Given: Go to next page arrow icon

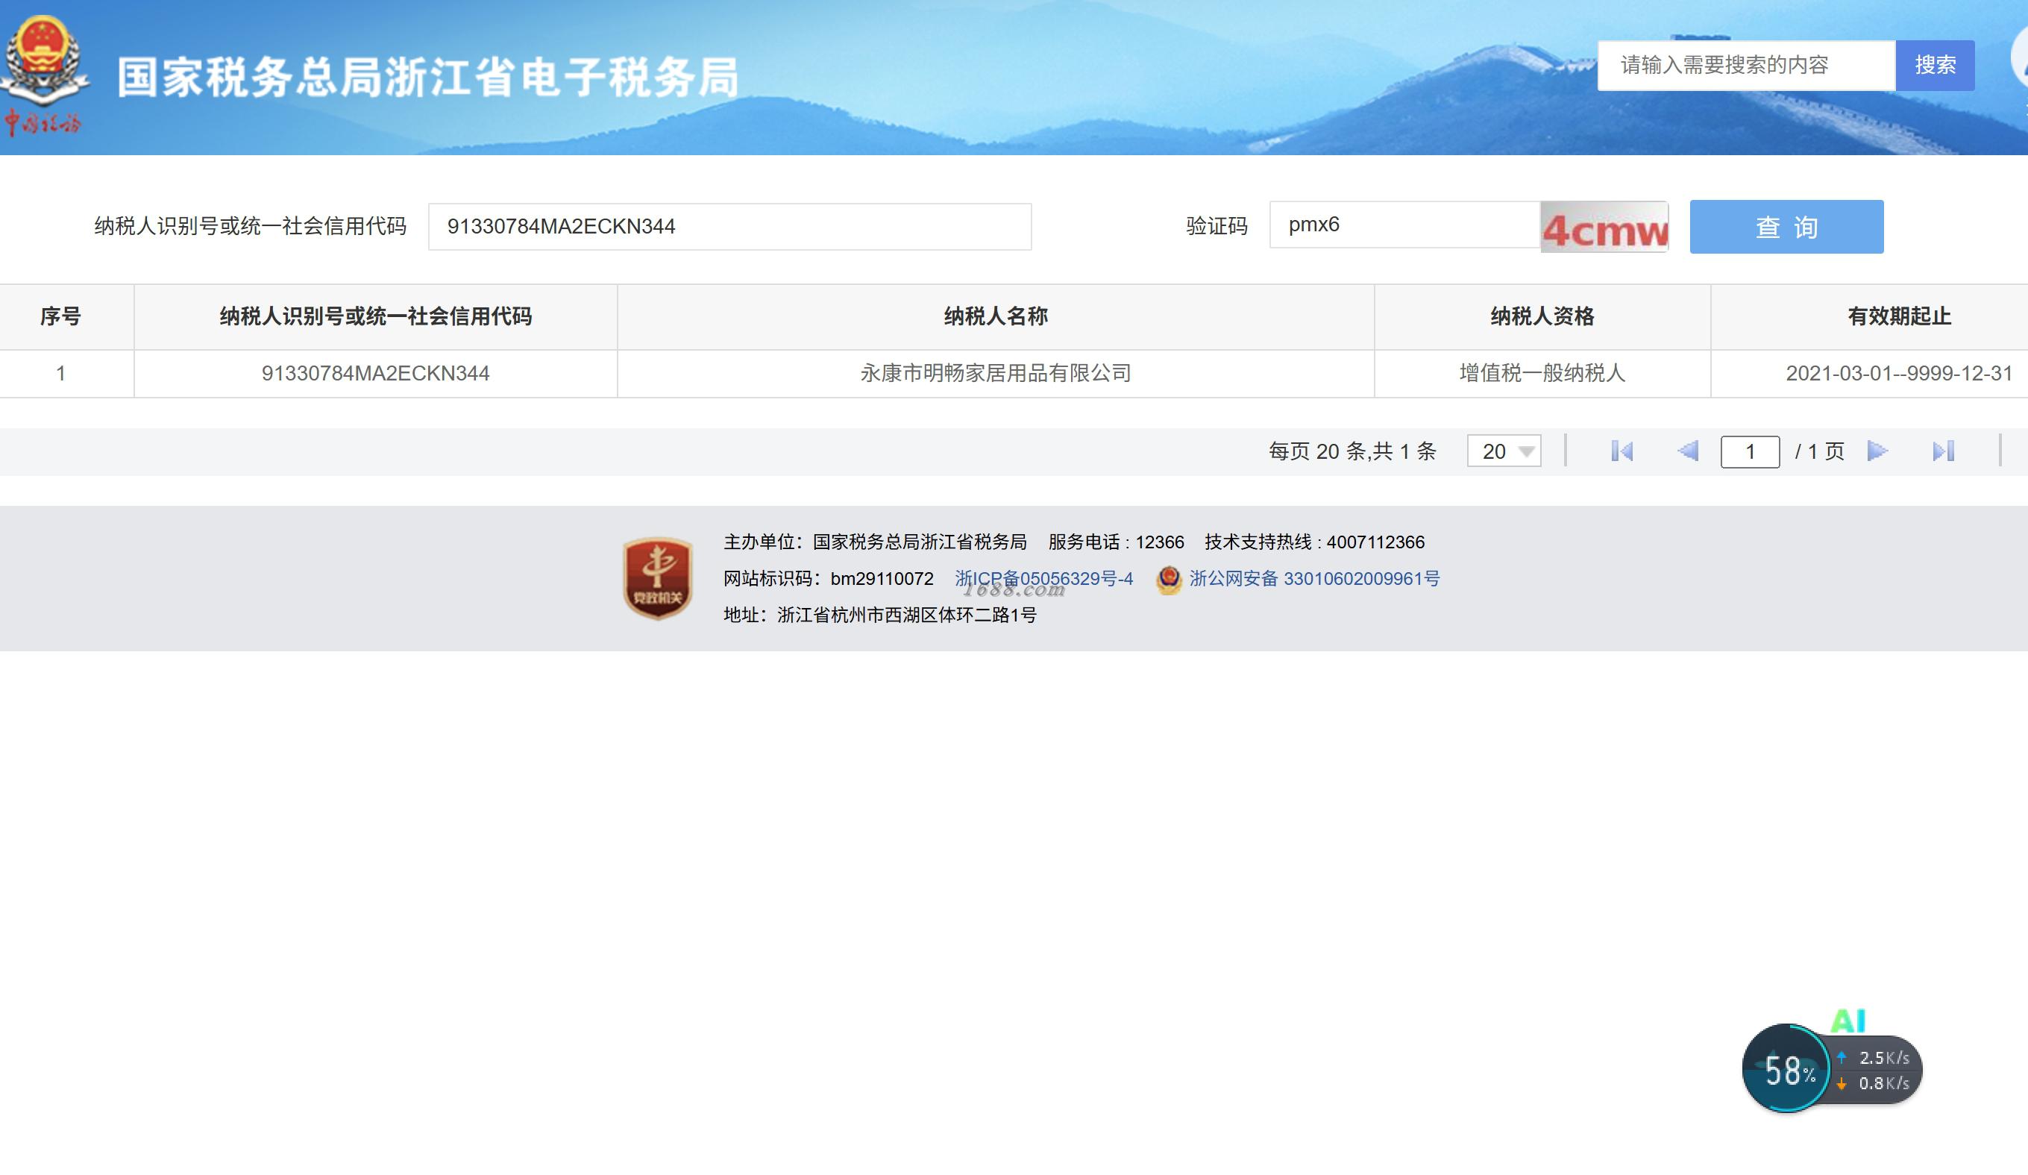Looking at the screenshot, I should click(x=1877, y=451).
